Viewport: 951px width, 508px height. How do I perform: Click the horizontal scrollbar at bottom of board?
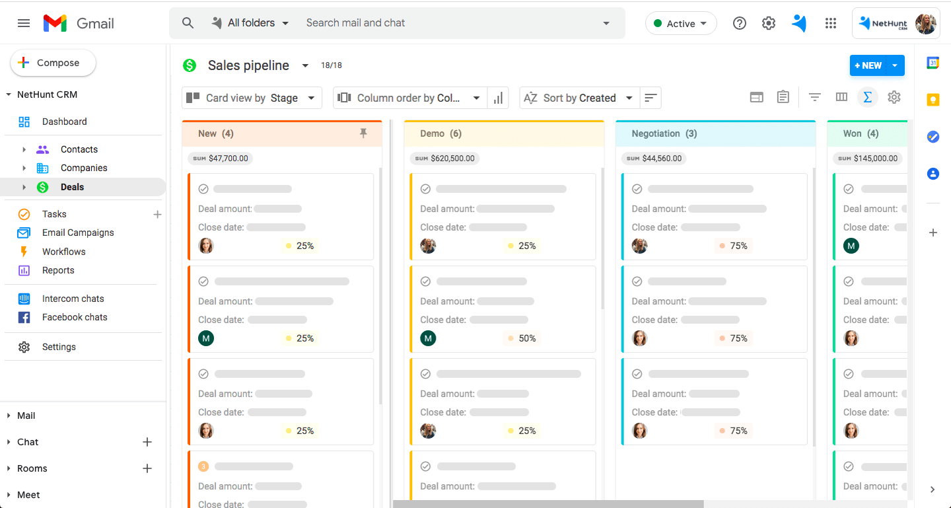click(548, 504)
